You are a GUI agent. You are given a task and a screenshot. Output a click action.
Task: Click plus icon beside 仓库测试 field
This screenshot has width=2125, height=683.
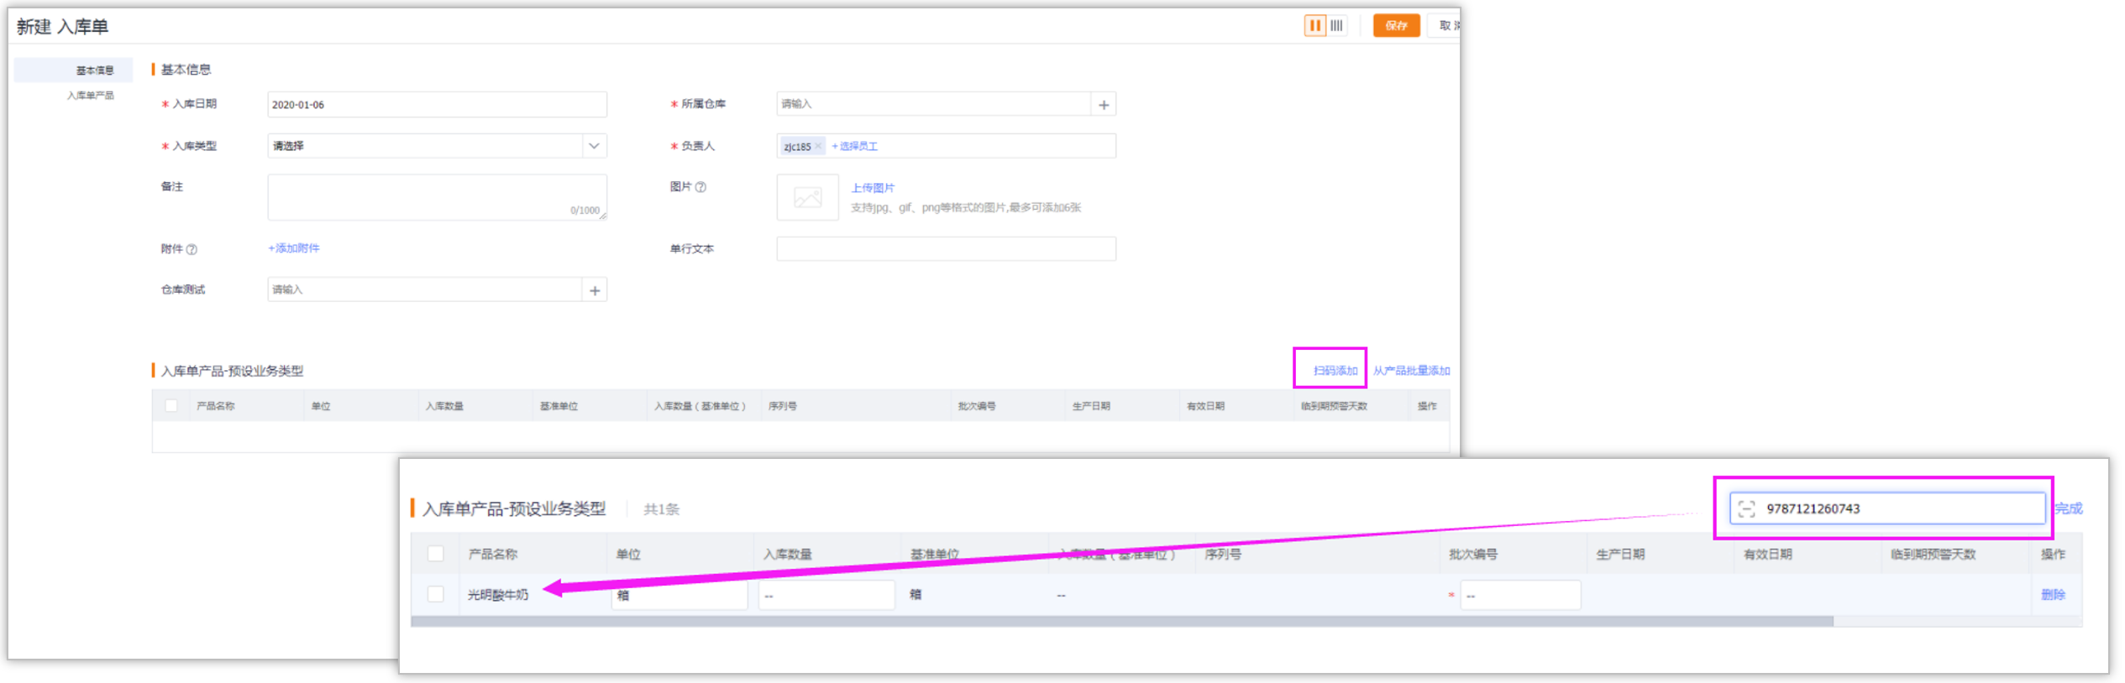tap(595, 290)
